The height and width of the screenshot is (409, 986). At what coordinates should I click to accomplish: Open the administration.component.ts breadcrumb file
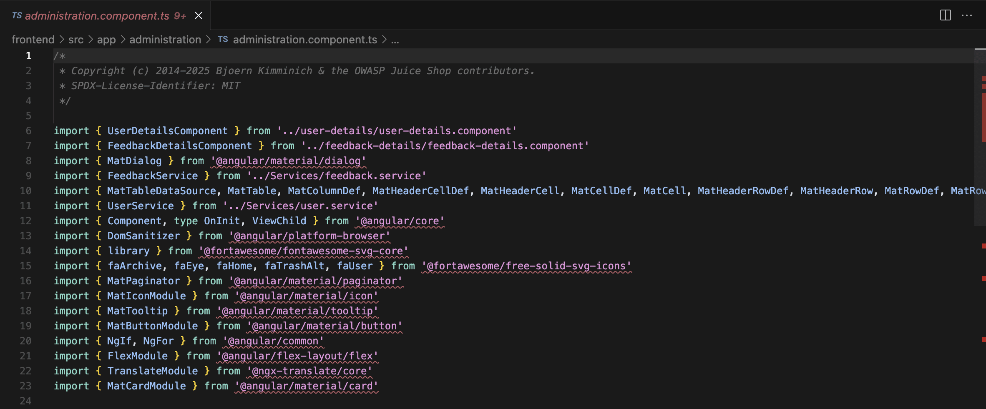click(305, 40)
